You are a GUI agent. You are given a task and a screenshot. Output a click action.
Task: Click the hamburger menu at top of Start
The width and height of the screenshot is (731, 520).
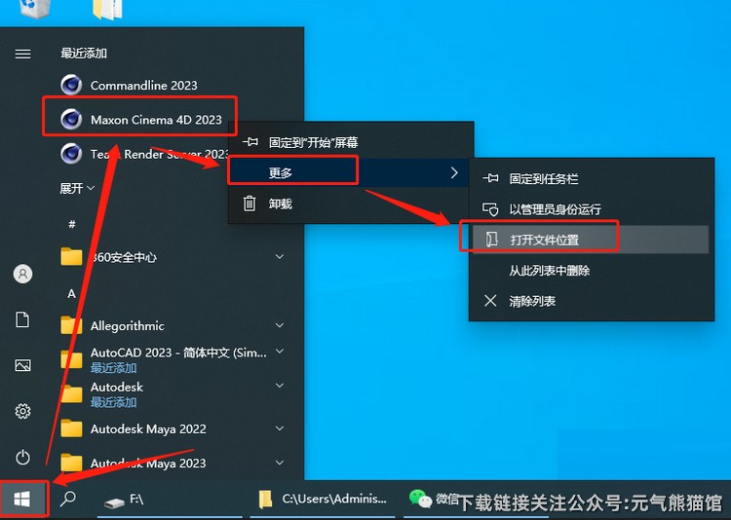22,54
